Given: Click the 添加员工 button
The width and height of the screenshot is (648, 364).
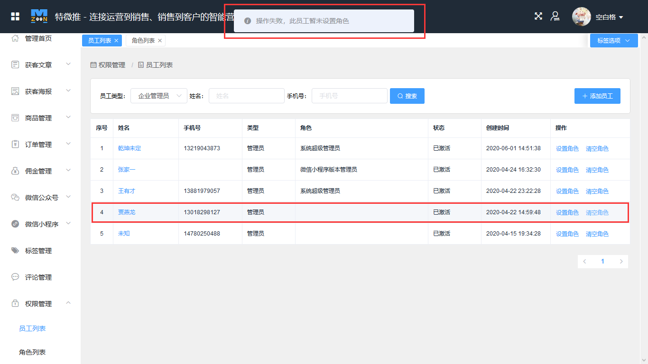Looking at the screenshot, I should point(597,96).
